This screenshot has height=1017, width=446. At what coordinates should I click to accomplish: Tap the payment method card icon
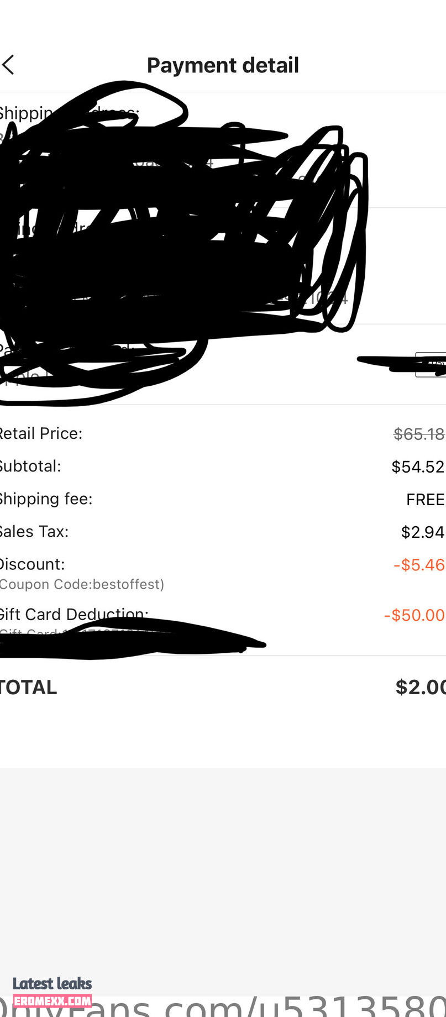pyautogui.click(x=431, y=364)
